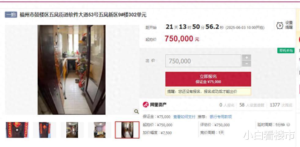Screen dimensions: 300x147
Task: Decrease bid with the minus button
Action: 246,64
